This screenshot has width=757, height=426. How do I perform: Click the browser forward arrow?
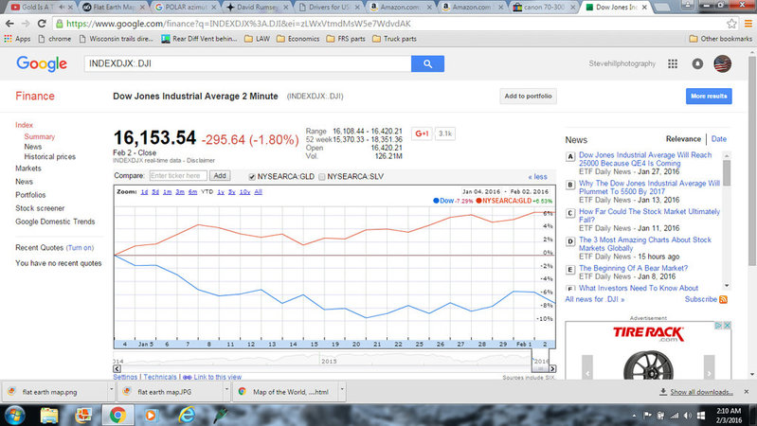click(x=26, y=24)
